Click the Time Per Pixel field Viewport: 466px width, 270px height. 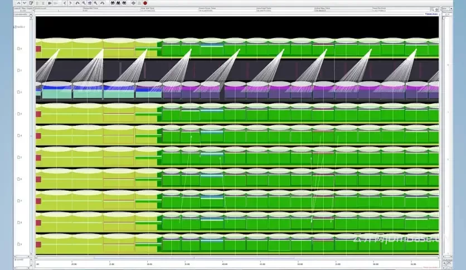coord(401,11)
